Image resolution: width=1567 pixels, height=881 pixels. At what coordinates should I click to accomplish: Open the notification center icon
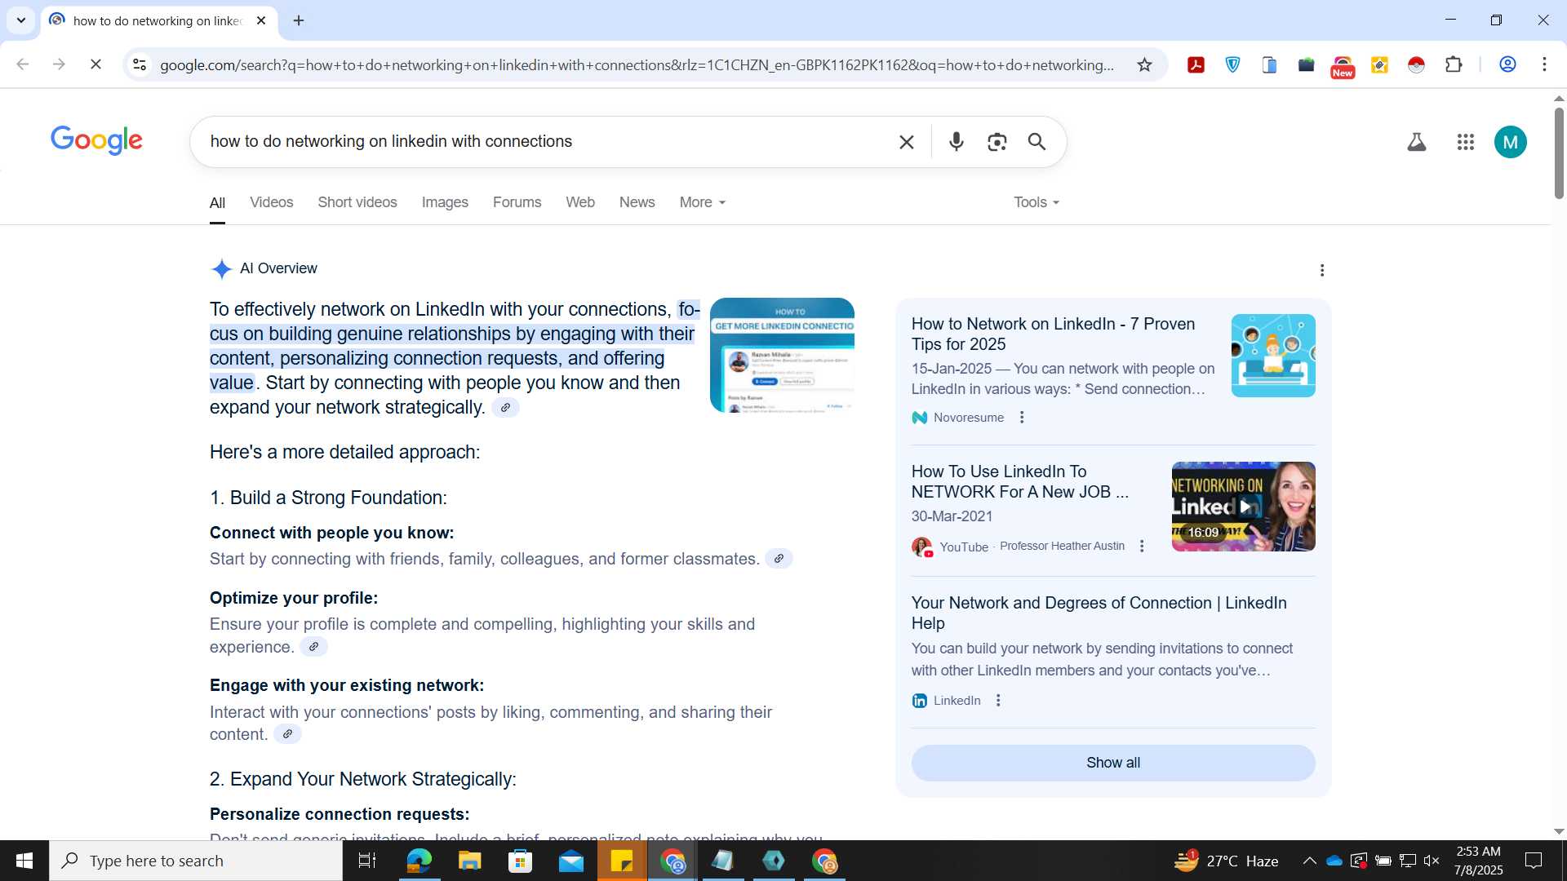tap(1534, 861)
